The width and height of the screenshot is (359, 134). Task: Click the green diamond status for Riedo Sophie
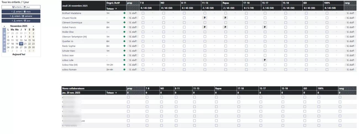pos(124,46)
